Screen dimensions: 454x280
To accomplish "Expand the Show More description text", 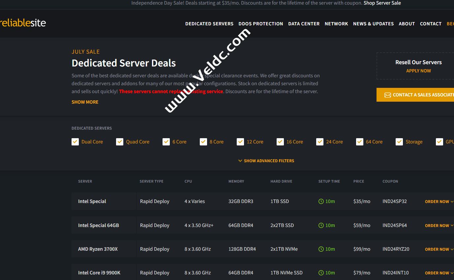I will pyautogui.click(x=85, y=102).
